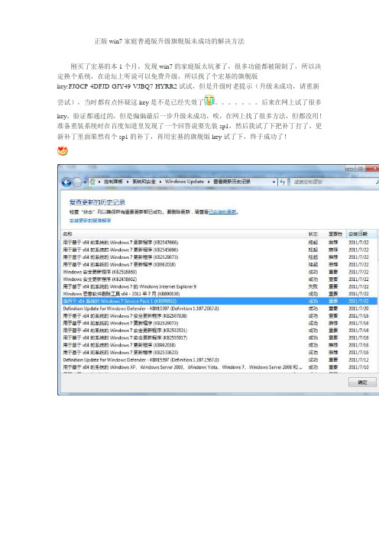
Task: Expand the arrow after 系统和安全 breadcrumb
Action: (x=160, y=182)
